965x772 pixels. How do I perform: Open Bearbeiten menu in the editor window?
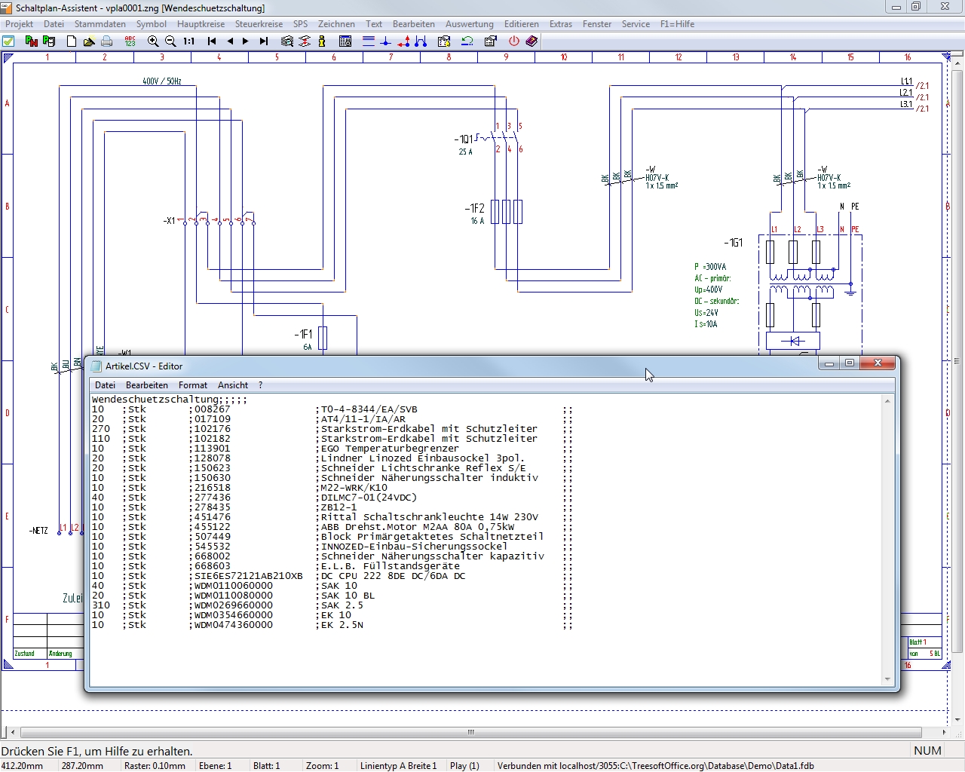pyautogui.click(x=147, y=385)
